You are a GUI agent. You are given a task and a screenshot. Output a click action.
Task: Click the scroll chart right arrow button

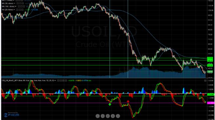(x=118, y=116)
